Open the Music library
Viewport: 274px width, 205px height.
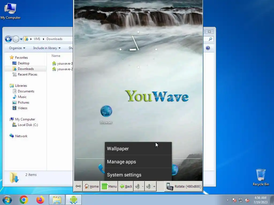point(22,97)
